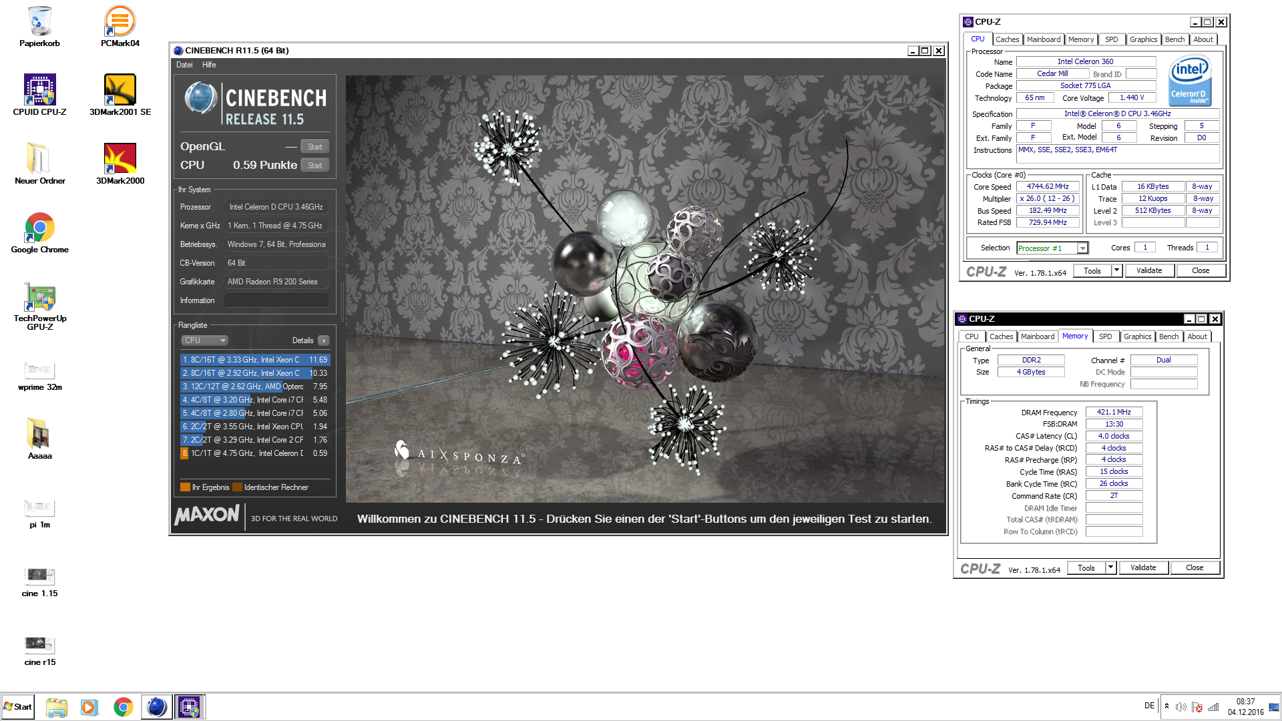This screenshot has width=1282, height=721.
Task: Open Hilfe menu in Cinebench
Action: (209, 65)
